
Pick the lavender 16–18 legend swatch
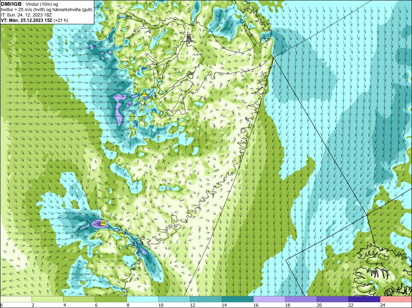pos(269,299)
